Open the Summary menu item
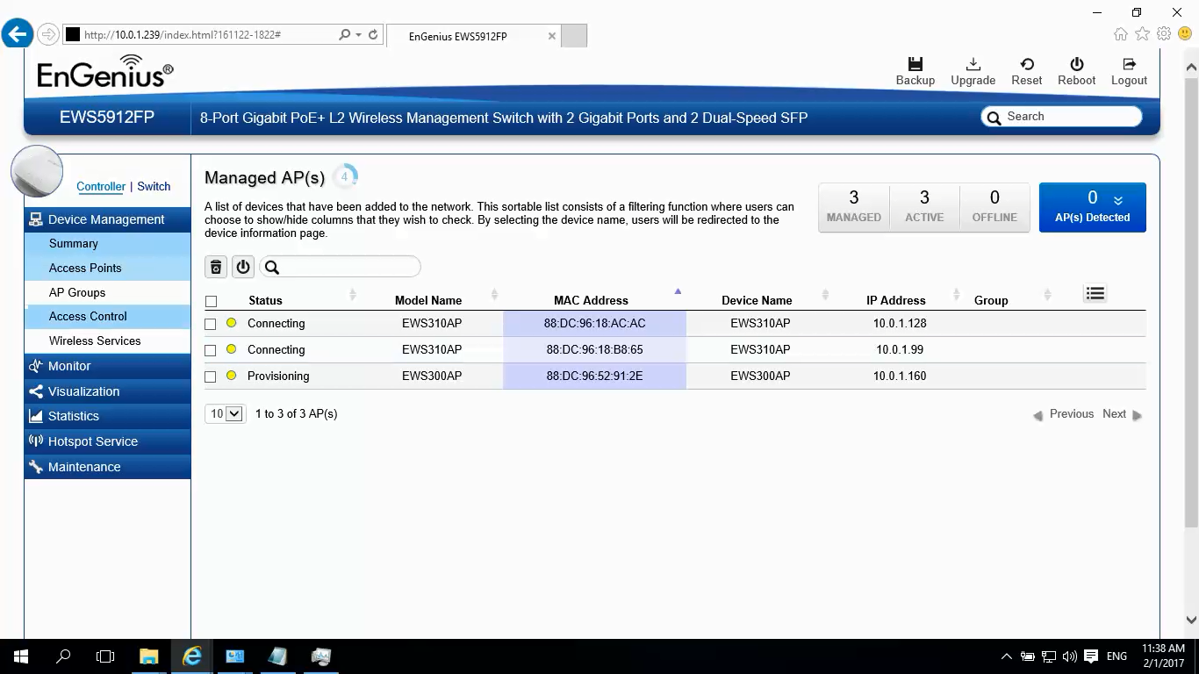The height and width of the screenshot is (674, 1199). 107,244
